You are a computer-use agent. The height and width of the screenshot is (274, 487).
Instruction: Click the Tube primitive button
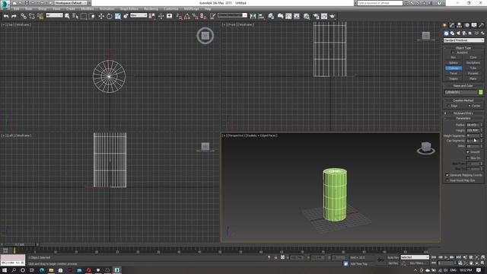pyautogui.click(x=473, y=68)
